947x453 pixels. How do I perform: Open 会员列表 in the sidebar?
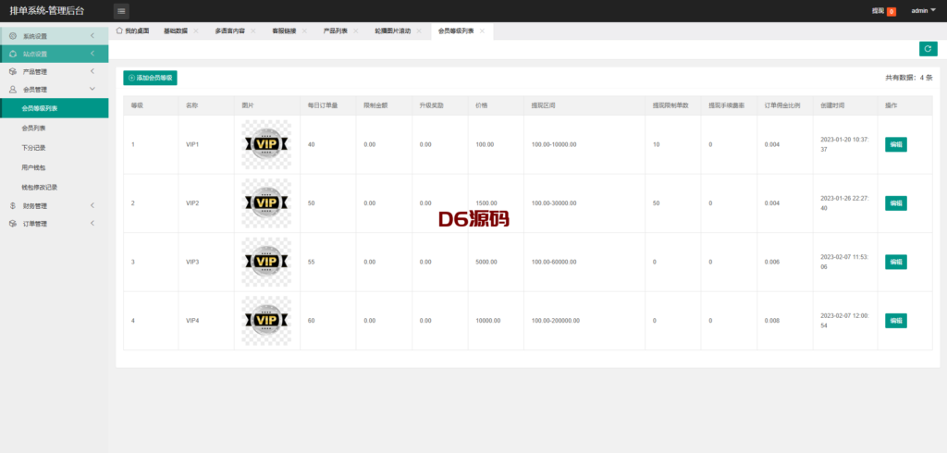click(x=55, y=129)
